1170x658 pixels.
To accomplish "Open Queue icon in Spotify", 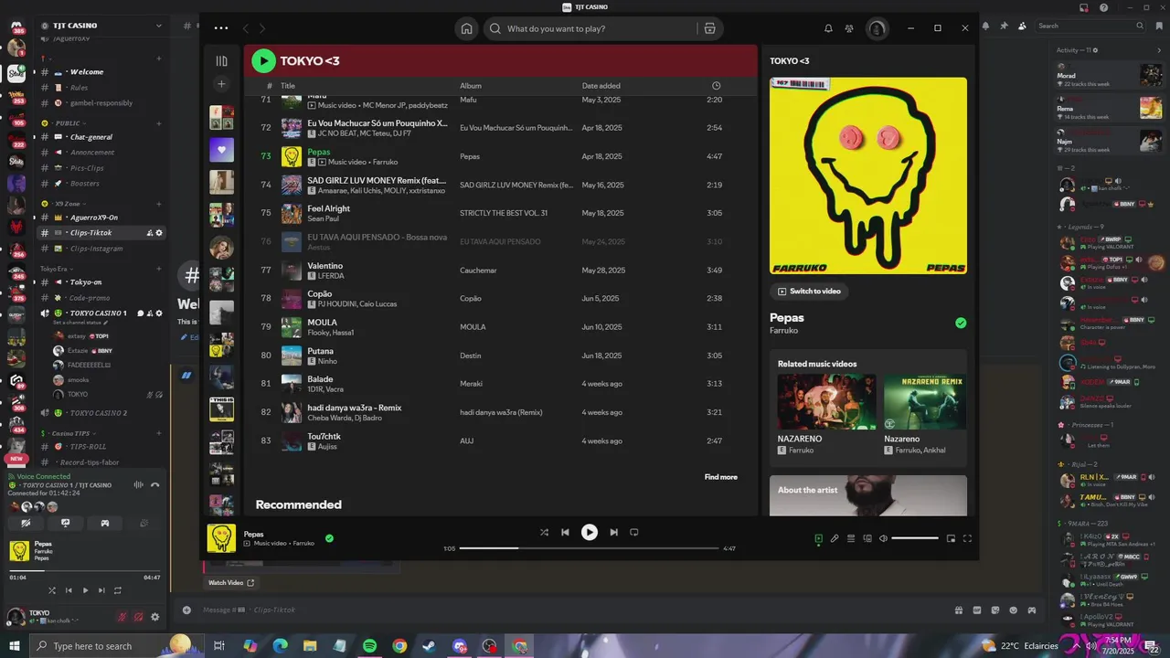I will pos(851,538).
